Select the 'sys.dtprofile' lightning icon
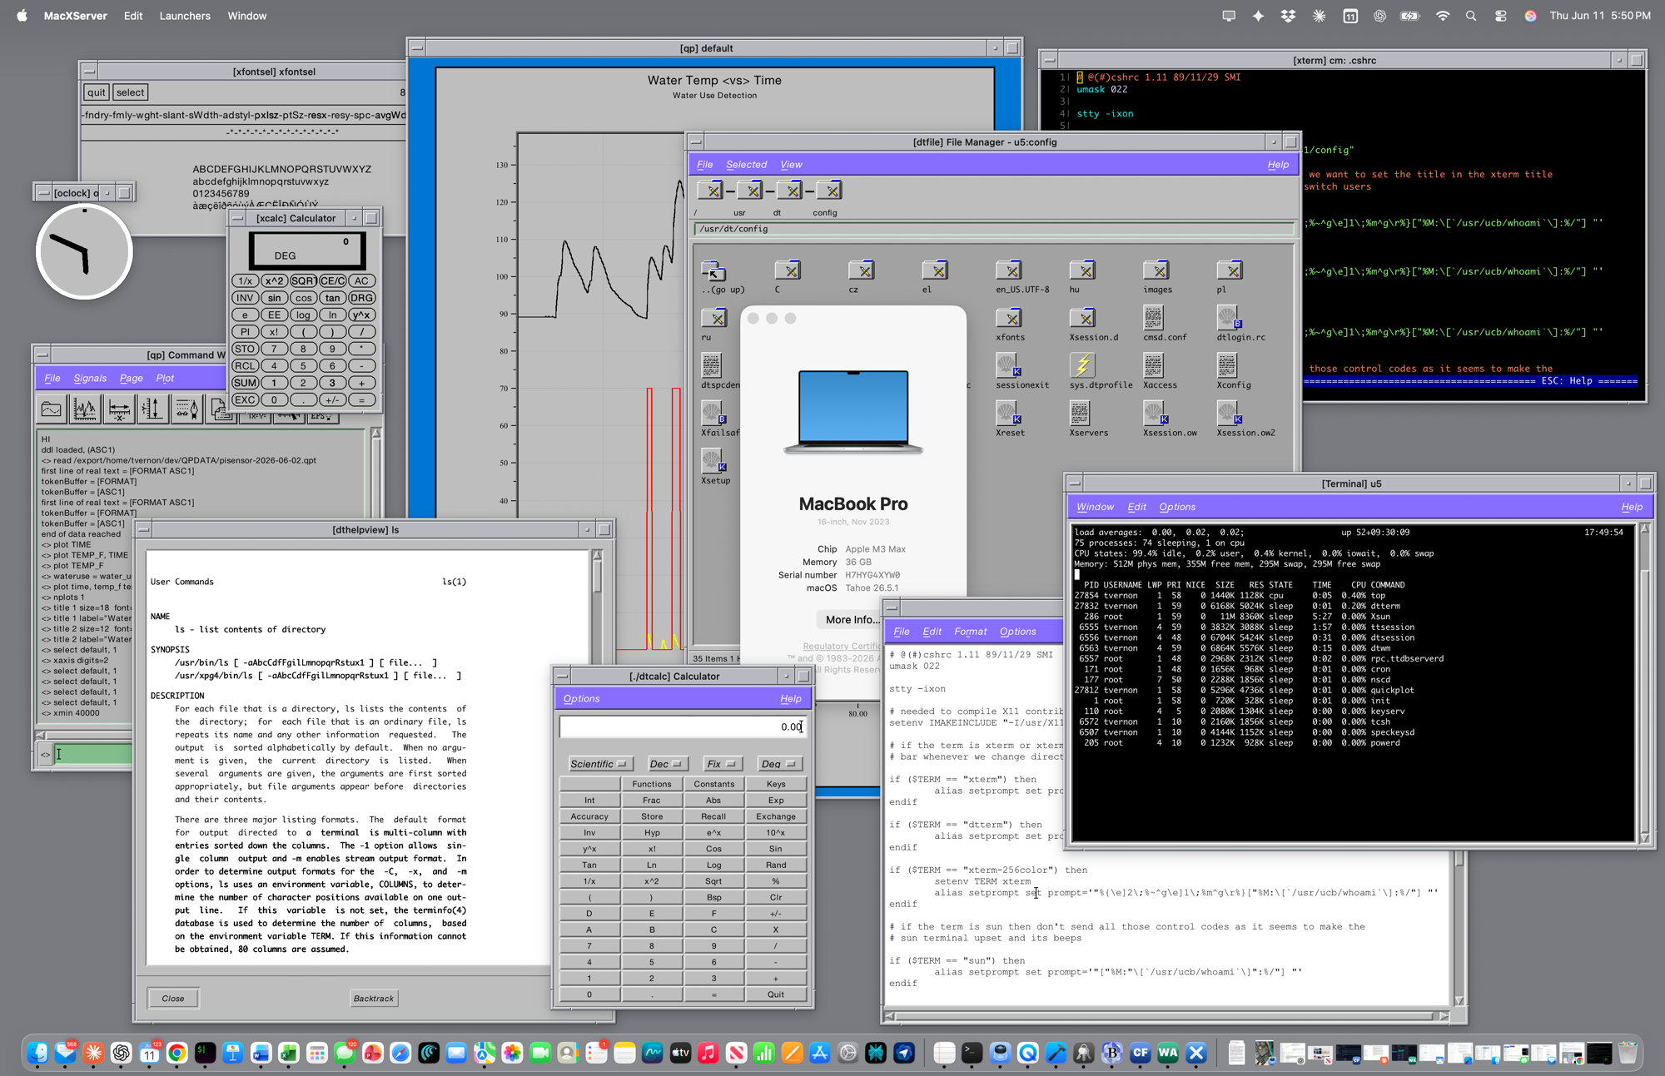This screenshot has width=1665, height=1076. click(x=1081, y=364)
